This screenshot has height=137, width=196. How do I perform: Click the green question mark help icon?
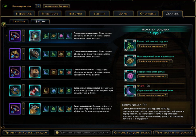click(x=4, y=24)
